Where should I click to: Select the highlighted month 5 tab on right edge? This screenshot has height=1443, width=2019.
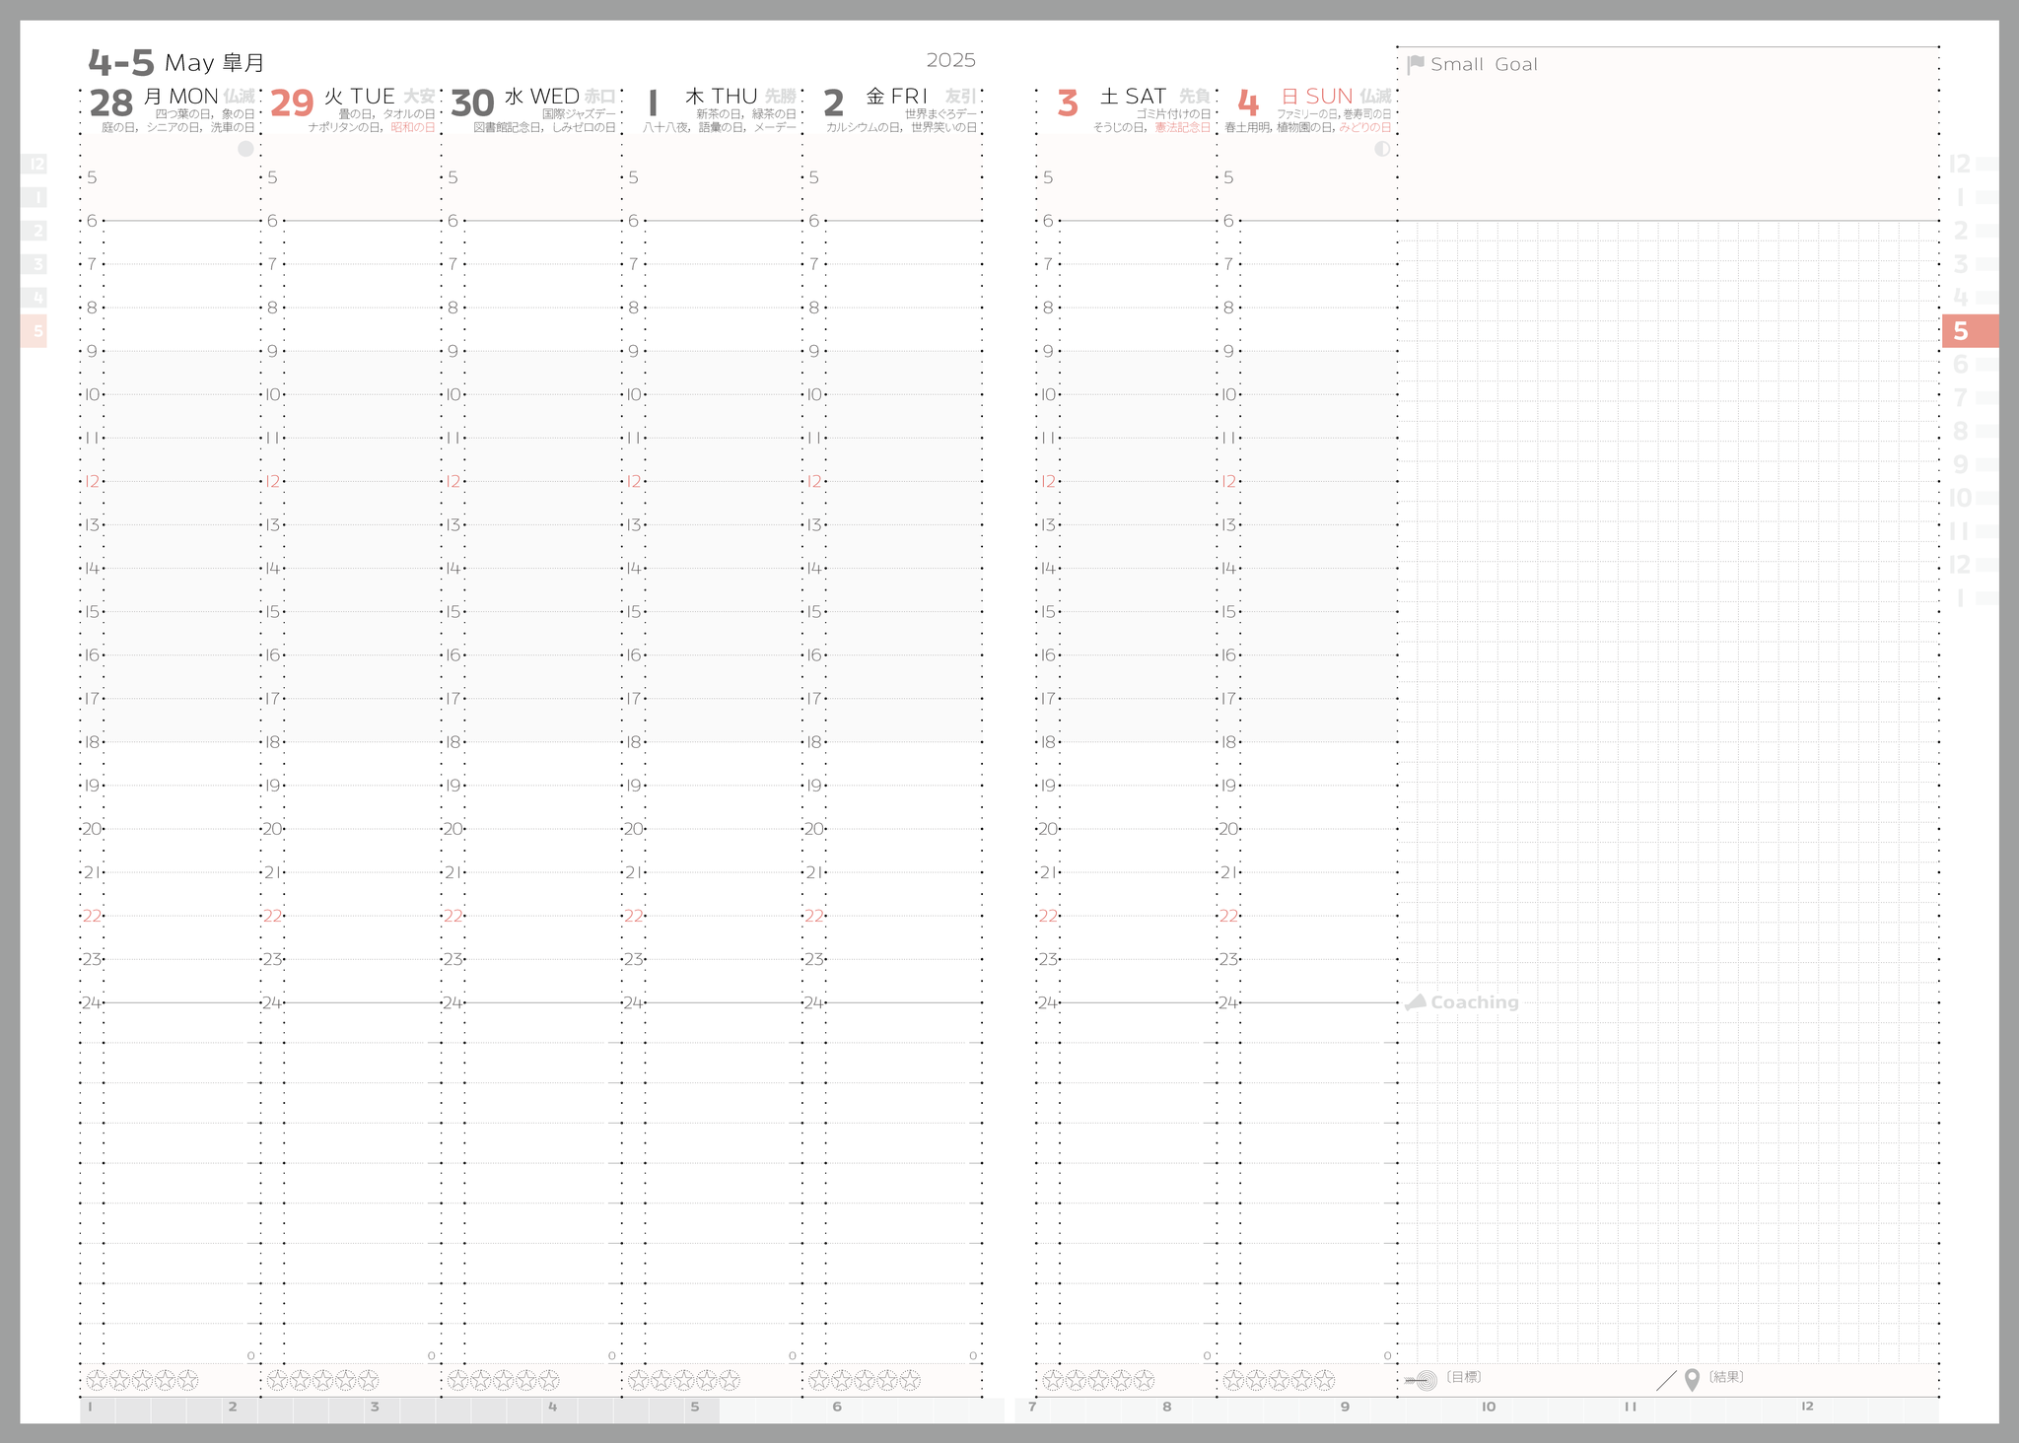click(1969, 331)
